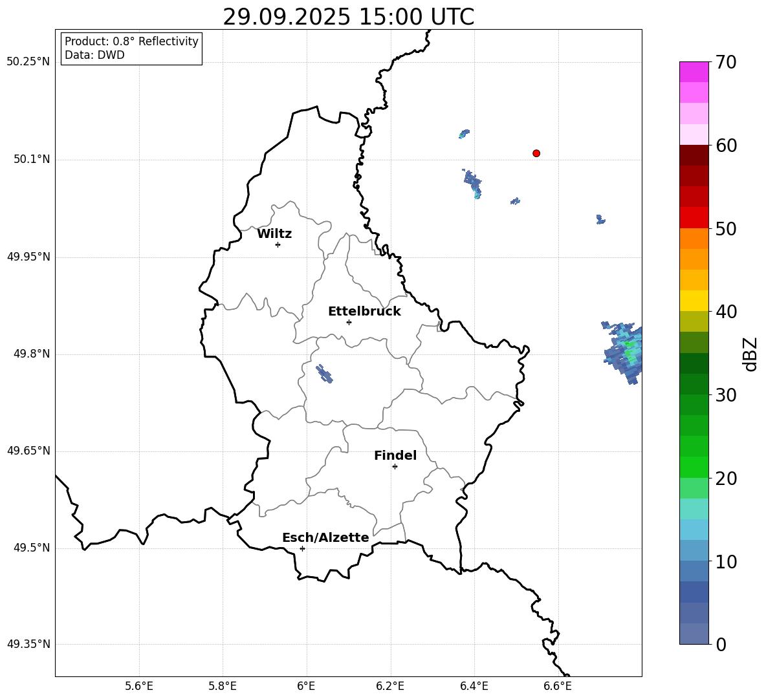Click the yellow colorbar segment above 40
Viewport: 766px width, 699px height.
[694, 301]
